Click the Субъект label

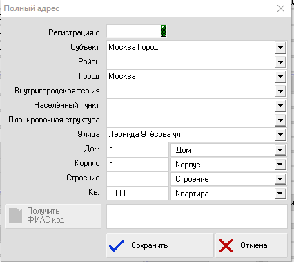point(85,47)
